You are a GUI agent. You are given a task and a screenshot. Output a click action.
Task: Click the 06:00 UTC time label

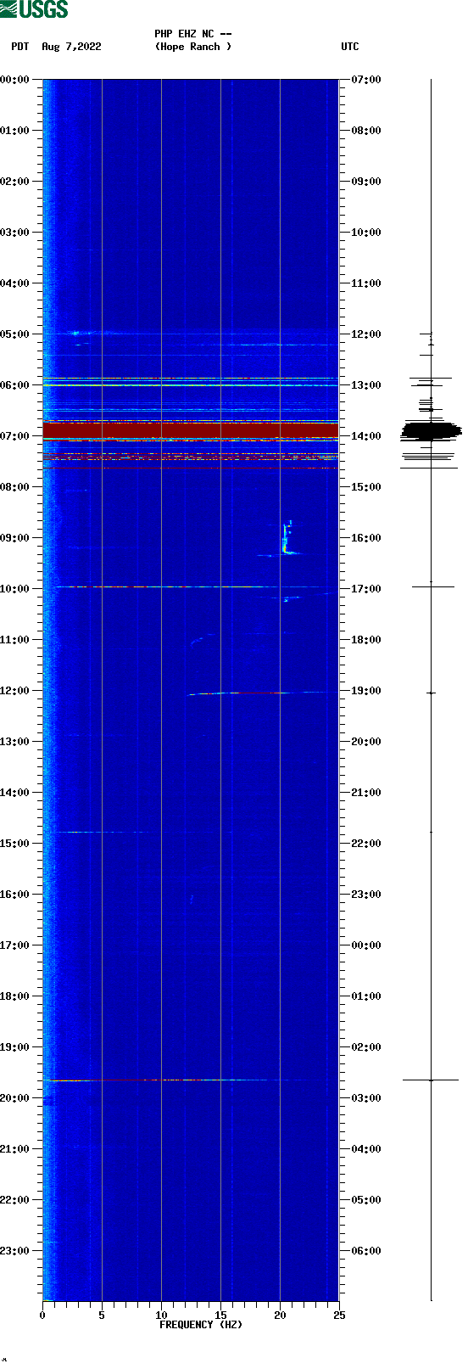click(366, 1251)
